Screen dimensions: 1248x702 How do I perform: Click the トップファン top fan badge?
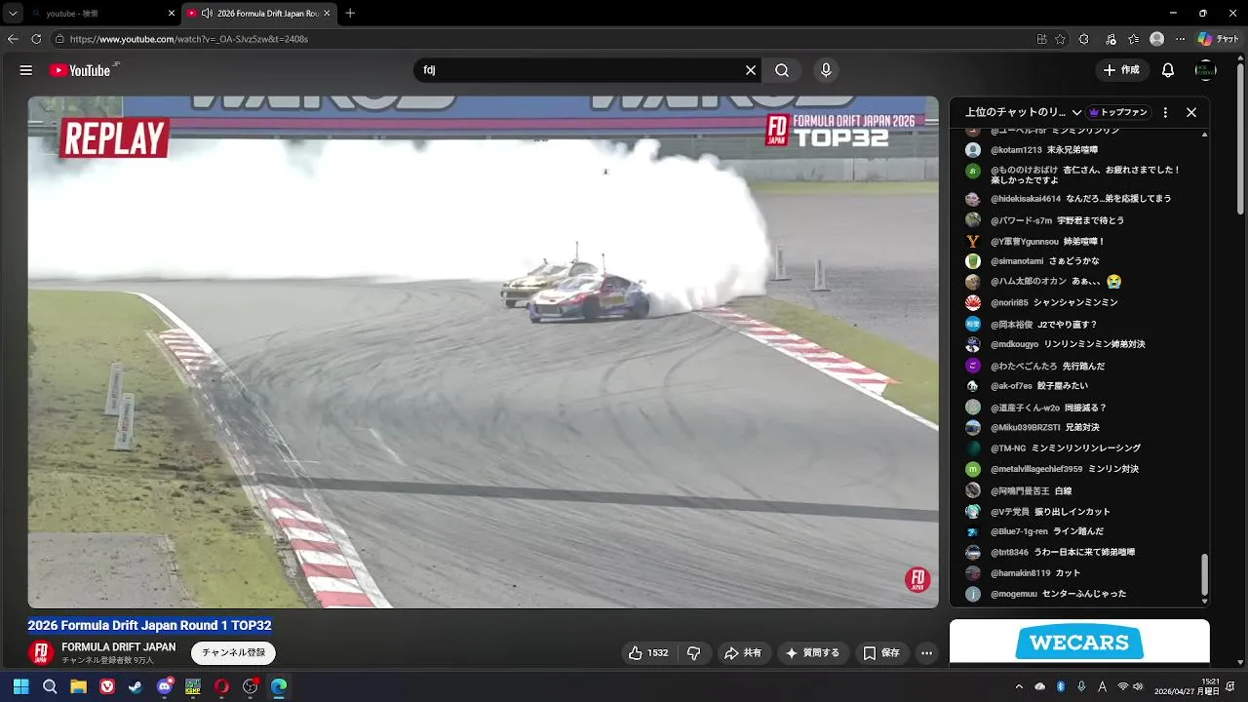click(x=1119, y=112)
